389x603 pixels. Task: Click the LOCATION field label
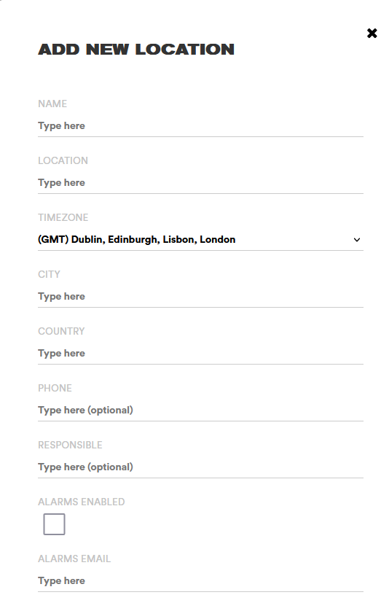63,160
